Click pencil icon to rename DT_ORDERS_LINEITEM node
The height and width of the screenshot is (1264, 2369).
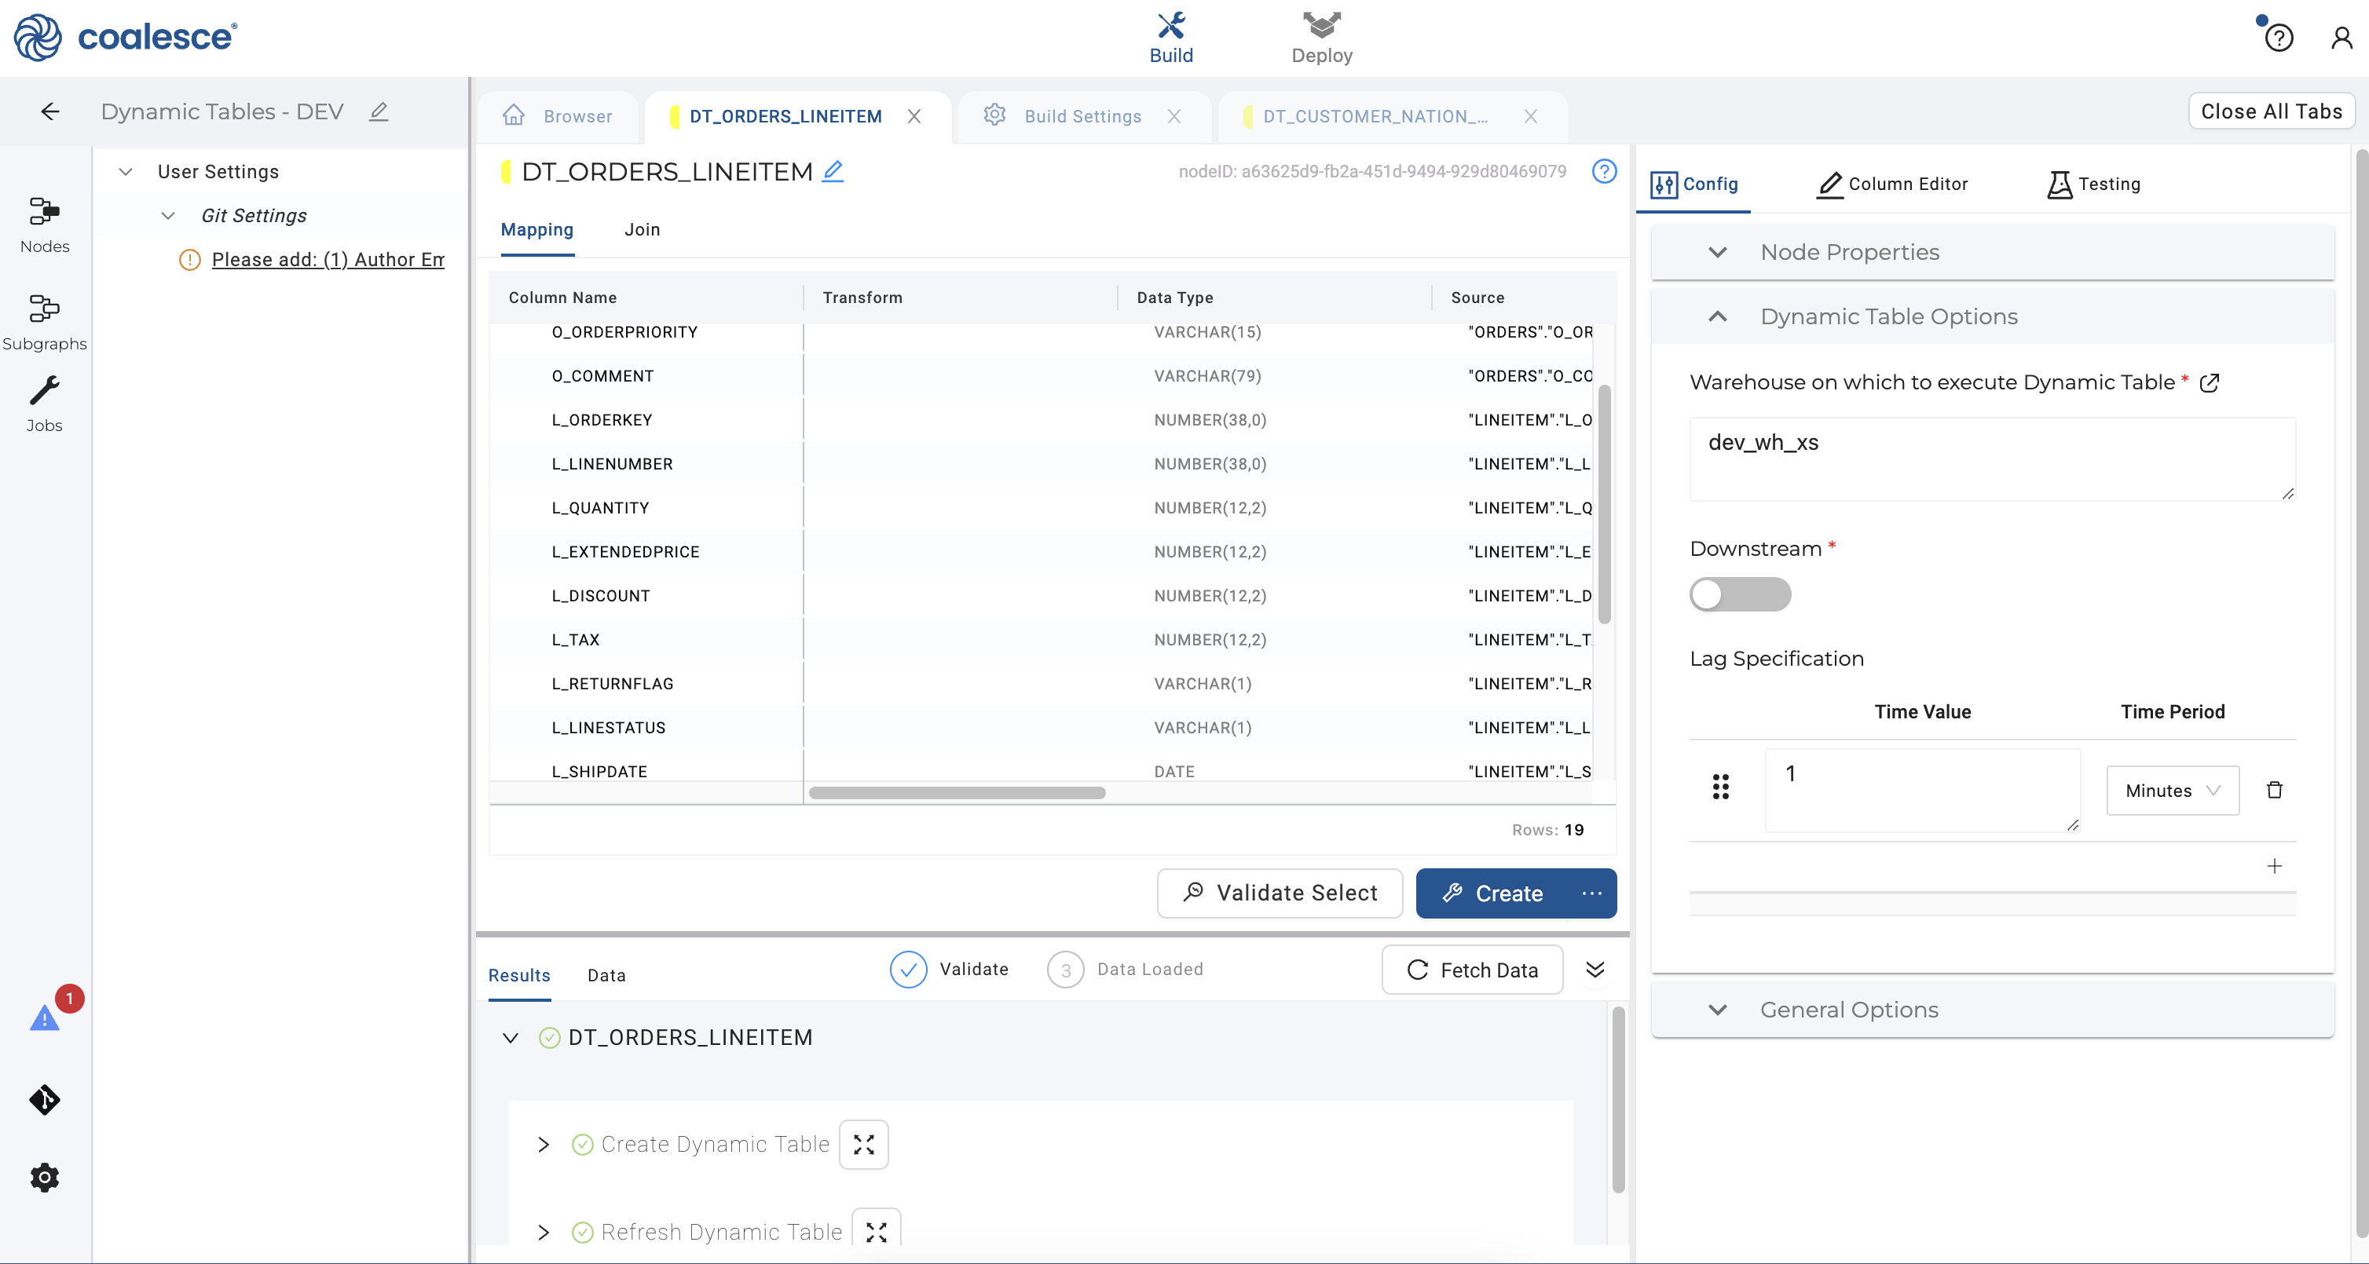[833, 172]
